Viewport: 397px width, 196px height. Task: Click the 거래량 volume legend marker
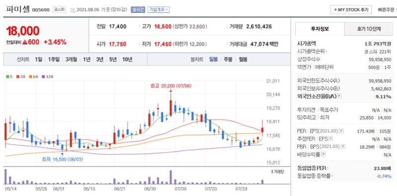[x=272, y=172]
